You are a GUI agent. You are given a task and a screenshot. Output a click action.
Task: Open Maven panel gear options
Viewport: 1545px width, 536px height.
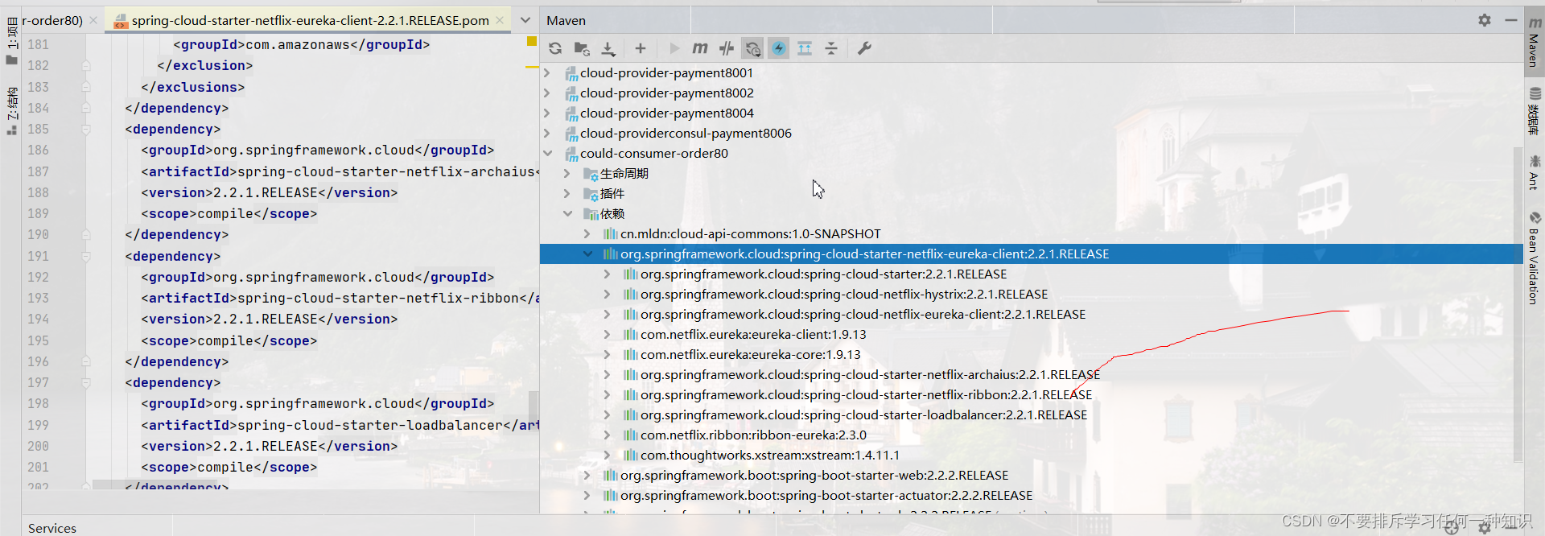1485,20
